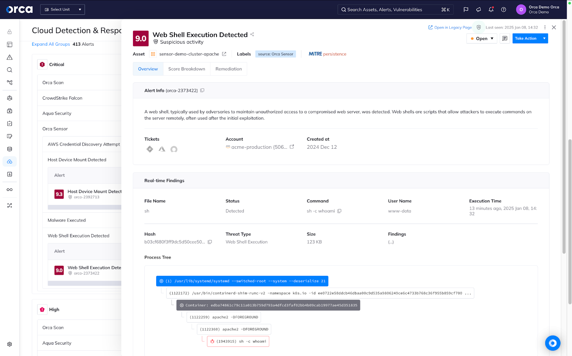Close the alert detail panel
This screenshot has width=572, height=356.
coord(554,27)
